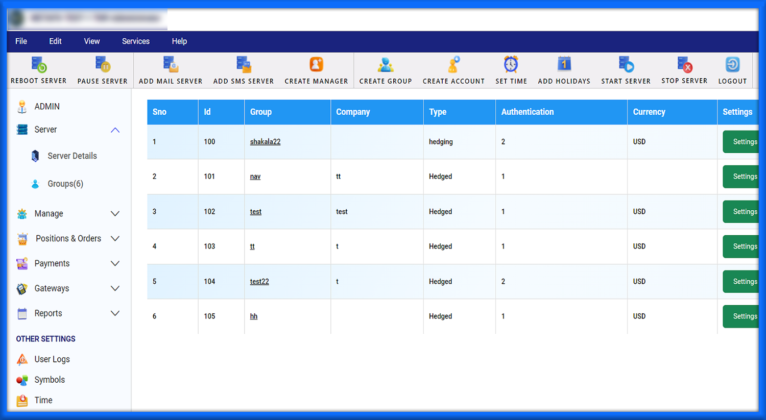The image size is (766, 420).
Task: Open the Services menu
Action: (135, 41)
